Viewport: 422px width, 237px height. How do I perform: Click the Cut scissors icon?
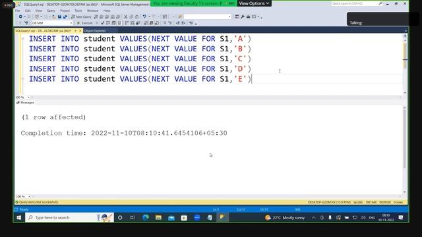point(125,16)
